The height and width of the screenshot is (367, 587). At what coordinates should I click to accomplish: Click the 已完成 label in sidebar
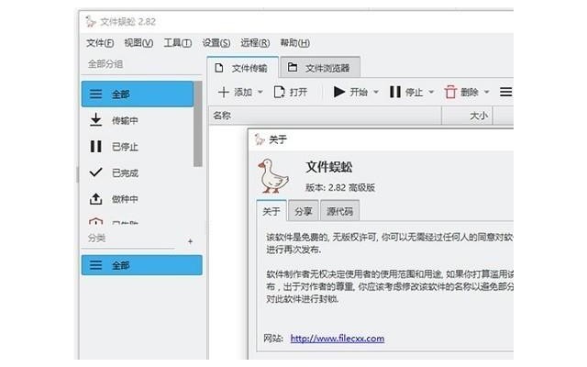tap(125, 173)
